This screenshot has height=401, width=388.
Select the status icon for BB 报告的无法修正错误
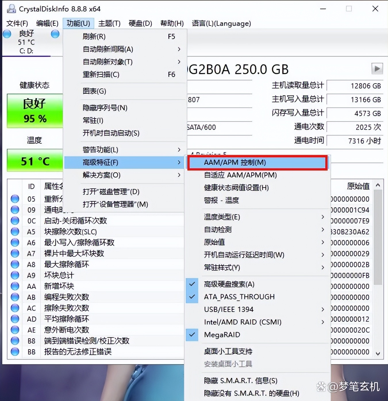point(15,352)
